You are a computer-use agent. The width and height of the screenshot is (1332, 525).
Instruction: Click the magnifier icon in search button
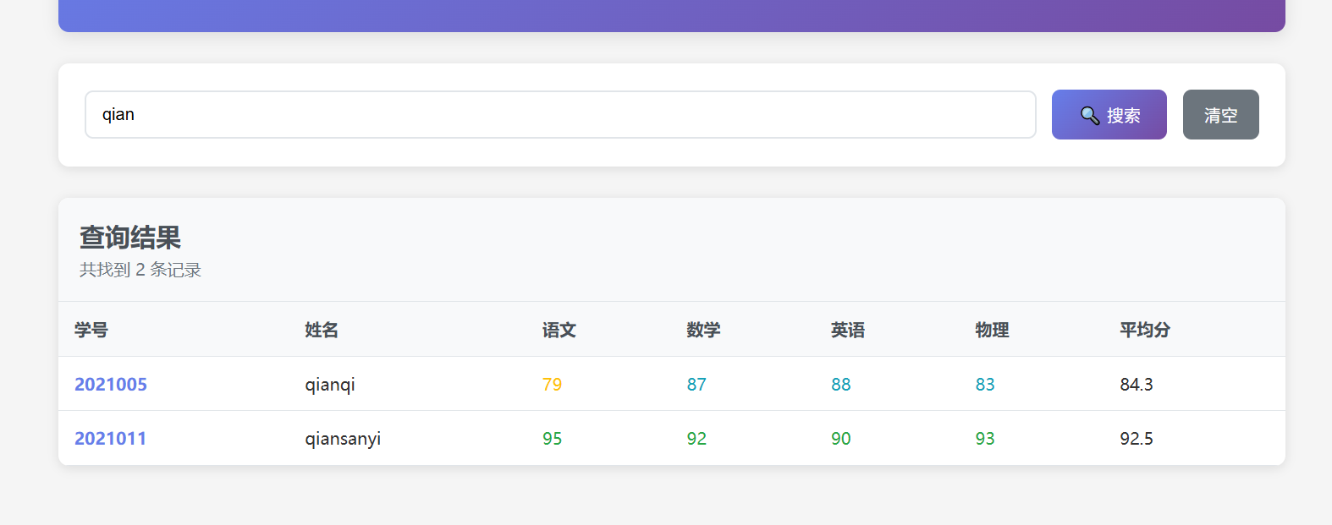1090,115
